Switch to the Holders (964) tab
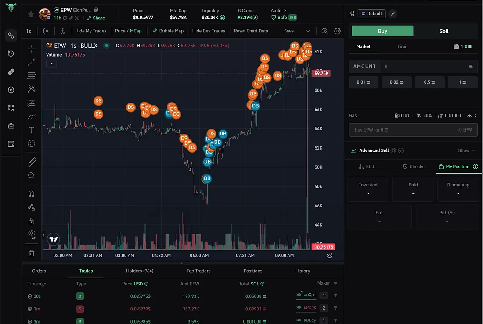Screen dimensions: 483x324 click(140, 271)
